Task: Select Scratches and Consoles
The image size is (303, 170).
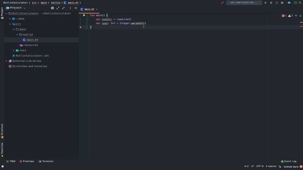Action: pos(29,66)
